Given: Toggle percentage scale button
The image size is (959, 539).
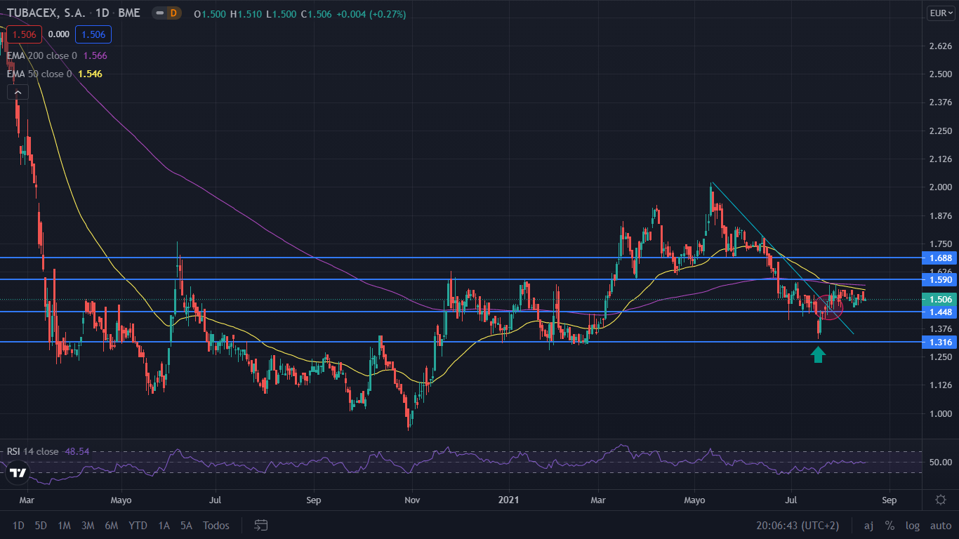Looking at the screenshot, I should coord(889,526).
